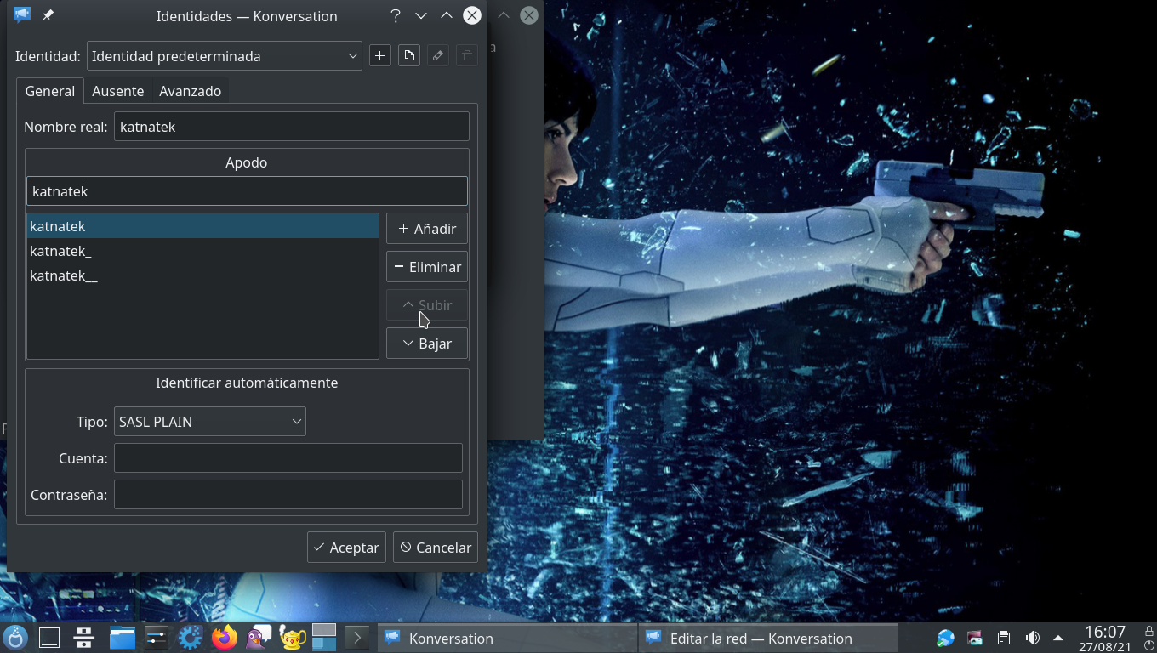The width and height of the screenshot is (1157, 653).
Task: Open Pidgin messenger from taskbar
Action: 258,637
